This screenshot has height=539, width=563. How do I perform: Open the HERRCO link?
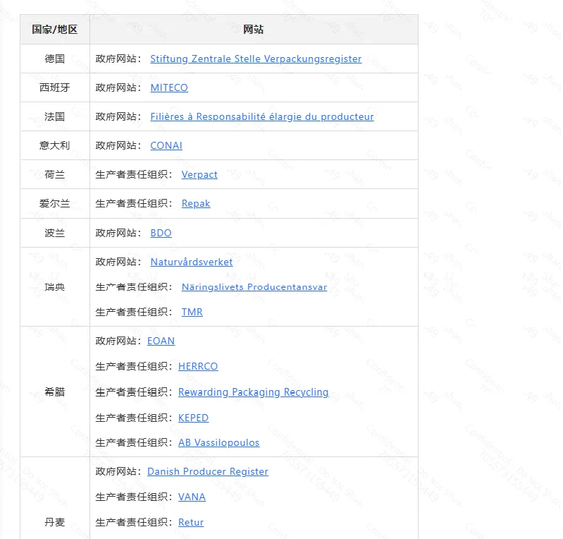click(198, 366)
